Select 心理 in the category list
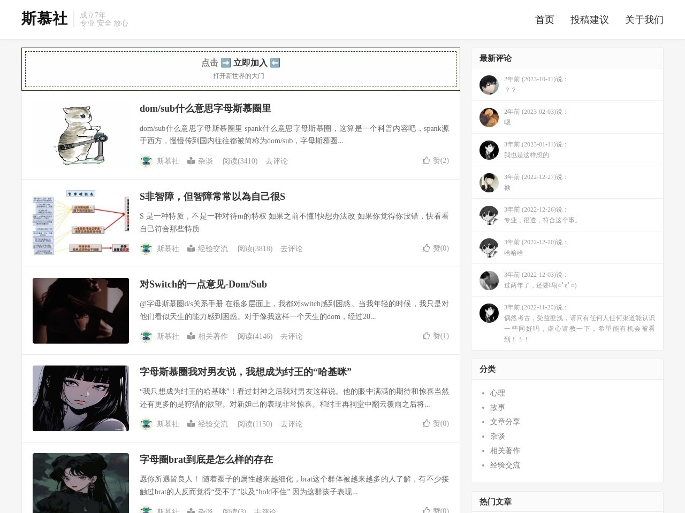Viewport: 685px width, 513px height. coord(497,393)
